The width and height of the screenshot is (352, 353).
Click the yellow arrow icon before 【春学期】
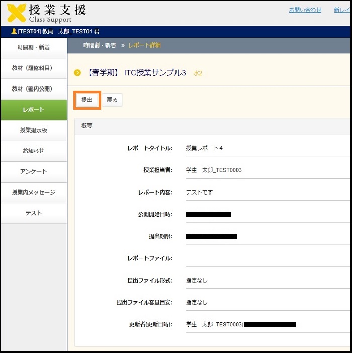click(x=77, y=73)
